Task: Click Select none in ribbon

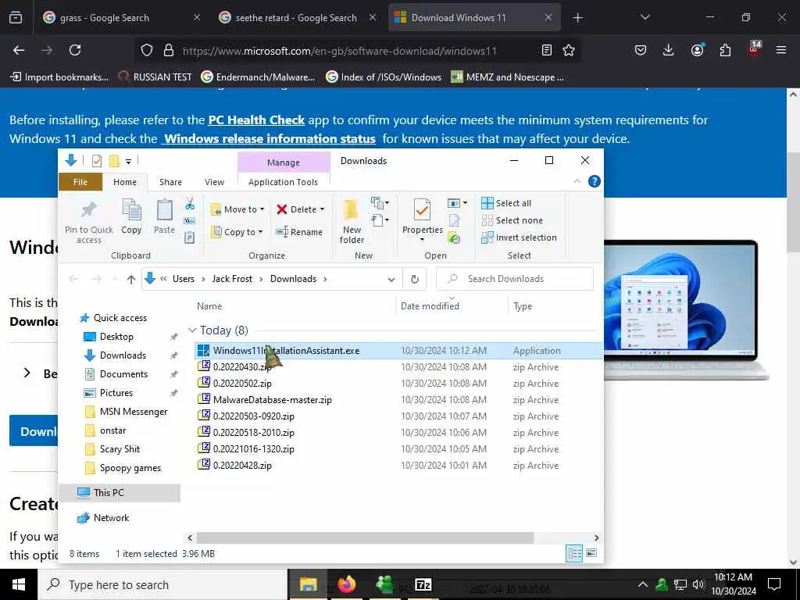Action: point(512,220)
